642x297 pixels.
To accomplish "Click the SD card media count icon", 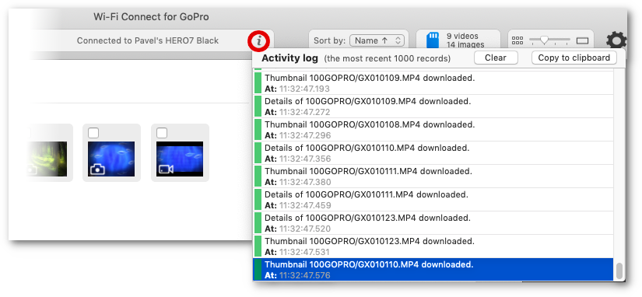I will (x=432, y=40).
